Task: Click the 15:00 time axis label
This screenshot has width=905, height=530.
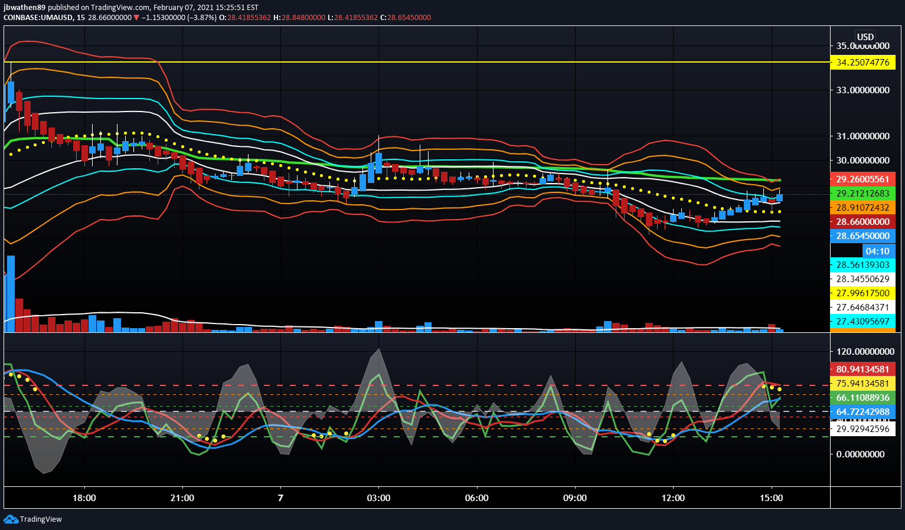Action: [x=771, y=498]
